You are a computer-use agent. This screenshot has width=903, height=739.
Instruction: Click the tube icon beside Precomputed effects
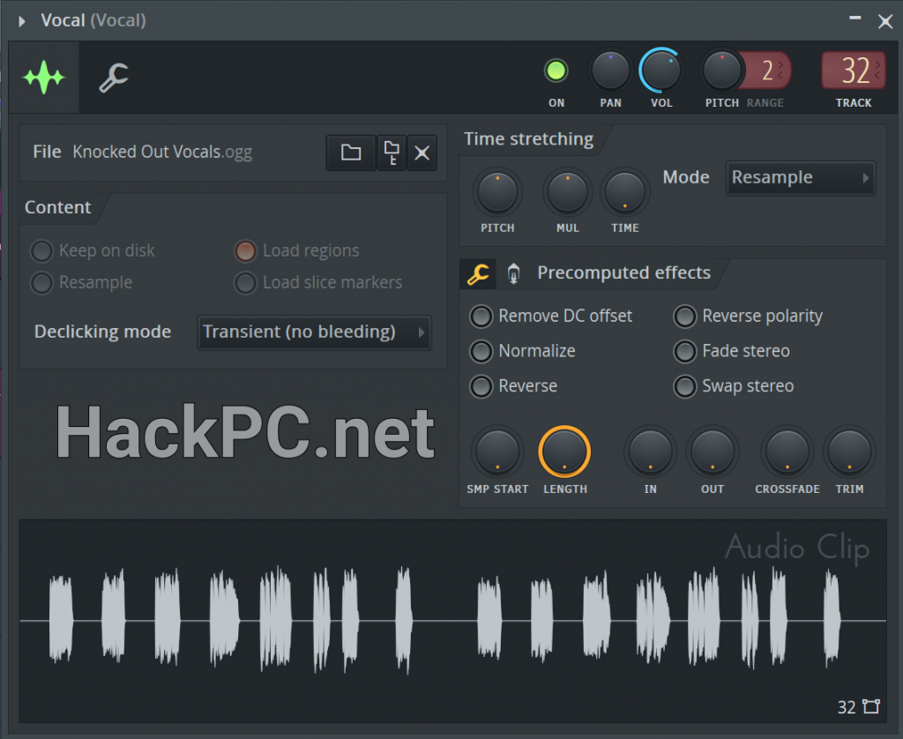coord(513,274)
